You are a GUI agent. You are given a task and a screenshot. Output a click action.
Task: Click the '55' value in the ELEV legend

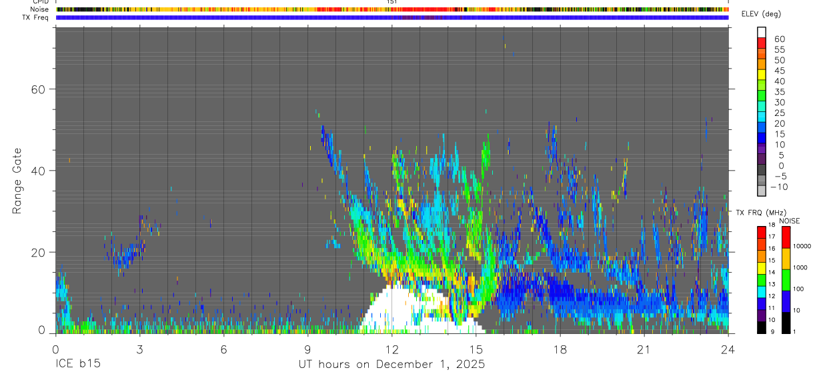tap(779, 49)
